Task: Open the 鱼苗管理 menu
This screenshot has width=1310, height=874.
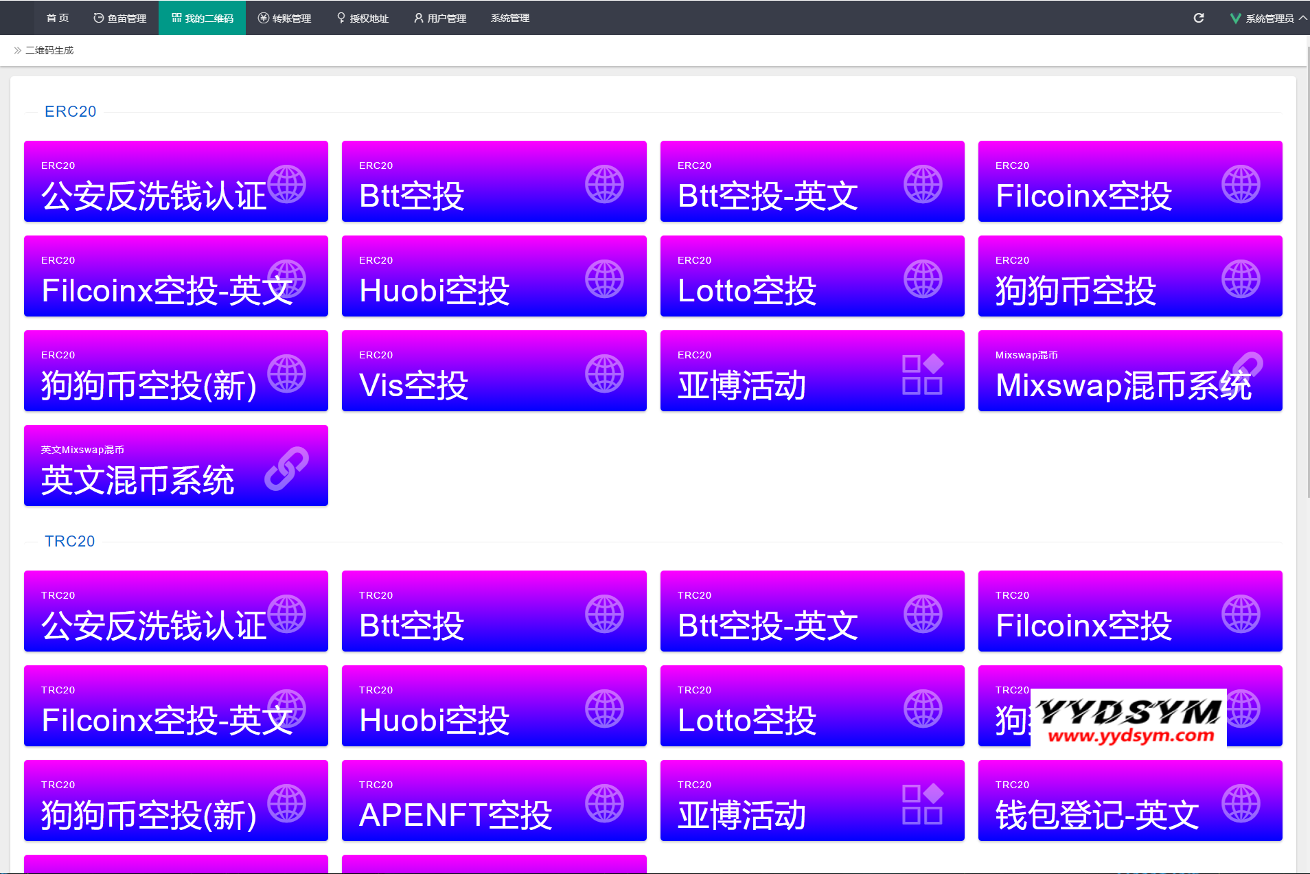Action: 120,18
